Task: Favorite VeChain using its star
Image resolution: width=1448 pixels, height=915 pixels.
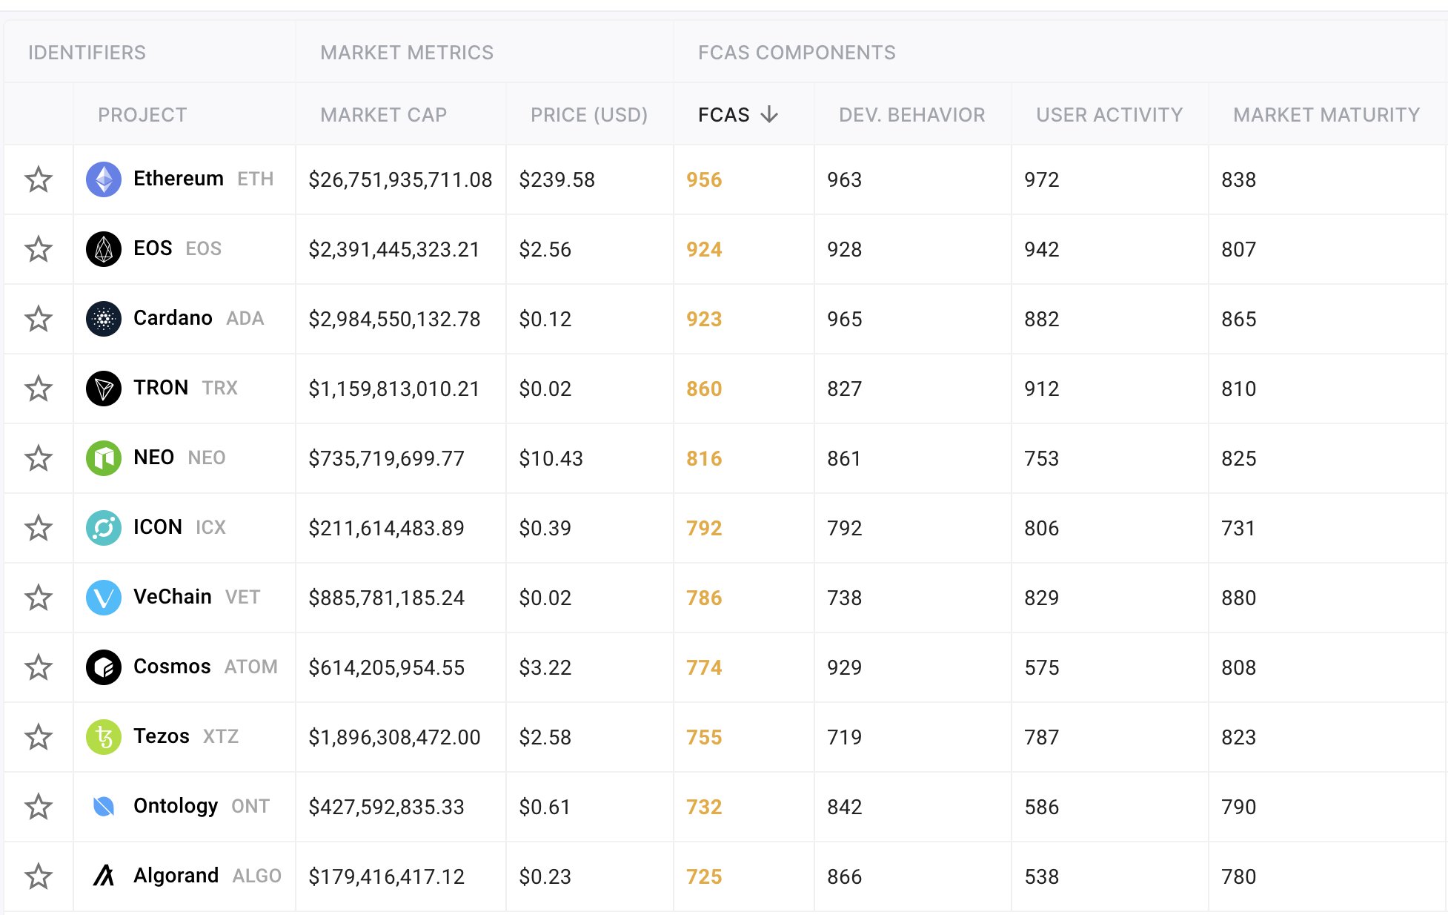Action: pos(39,598)
